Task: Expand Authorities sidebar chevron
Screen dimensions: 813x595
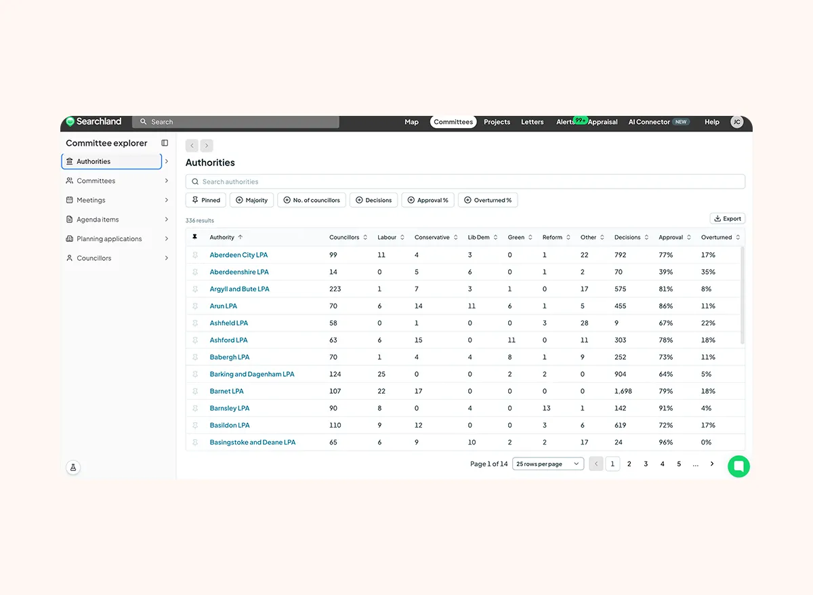Action: 167,161
